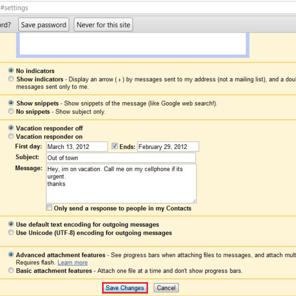This screenshot has width=296, height=296.
Task: Select the No indicators radio button
Action: (x=11, y=71)
